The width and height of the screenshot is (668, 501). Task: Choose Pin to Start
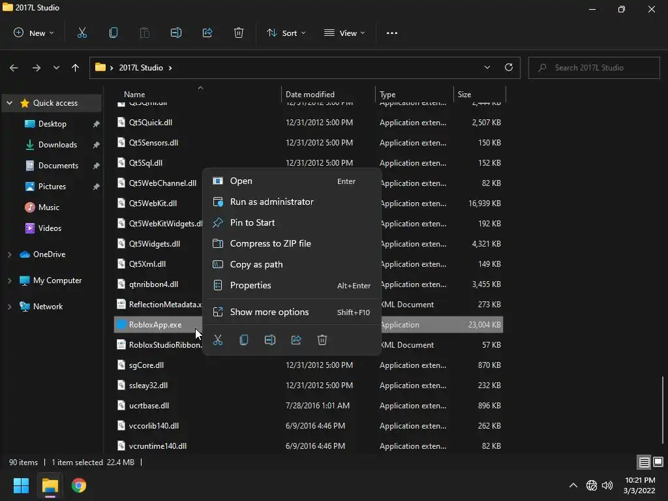tap(292, 223)
